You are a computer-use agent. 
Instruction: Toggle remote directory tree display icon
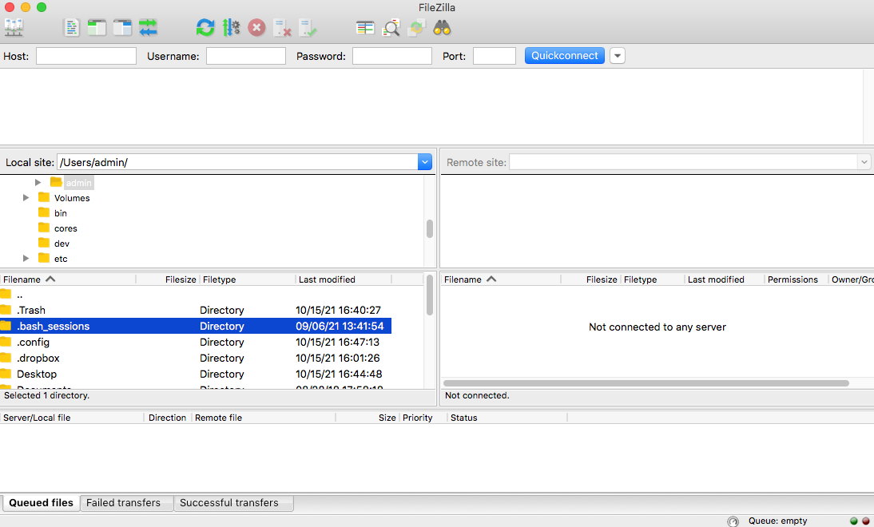122,27
